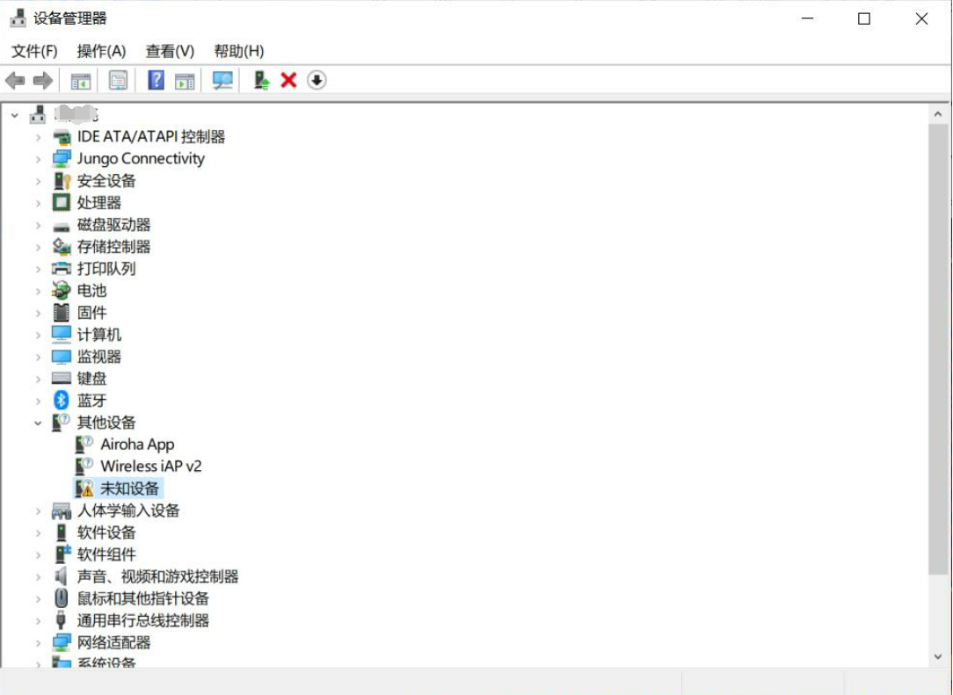Image resolution: width=953 pixels, height=695 pixels.
Task: Select Wireless iAP v2 entry
Action: pyautogui.click(x=150, y=466)
